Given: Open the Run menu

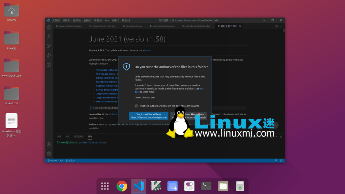Looking at the screenshot, I should point(107,20).
